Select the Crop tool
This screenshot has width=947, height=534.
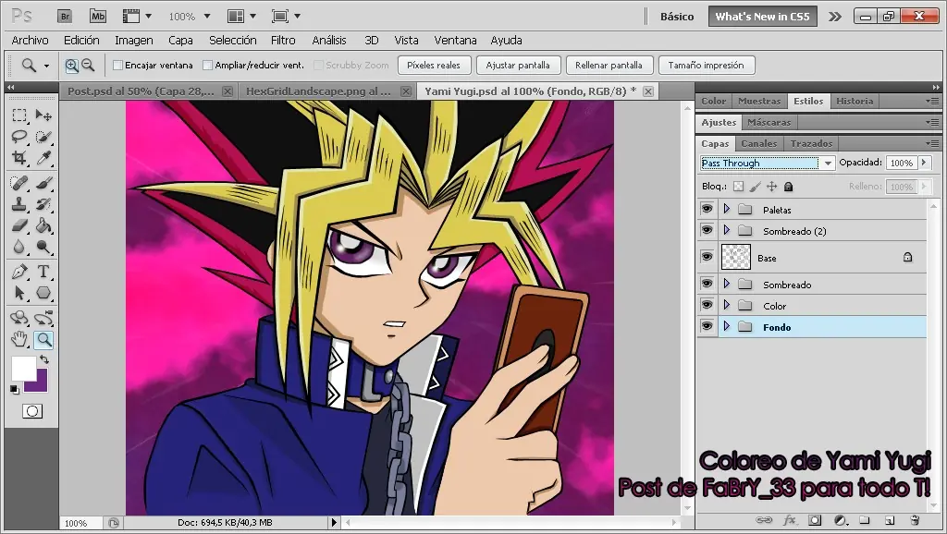19,158
